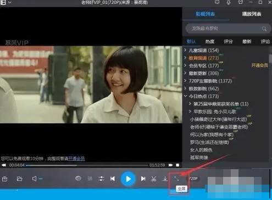This screenshot has width=272, height=200.
Task: Click the fast-forward double-arrow icon
Action: [x=170, y=165]
